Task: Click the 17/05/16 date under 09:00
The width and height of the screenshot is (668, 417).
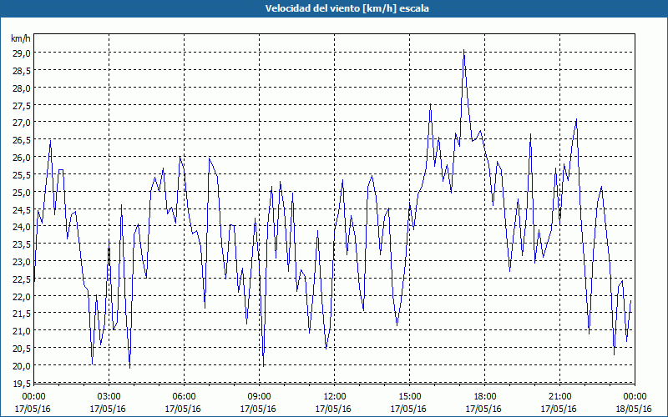Action: click(258, 409)
